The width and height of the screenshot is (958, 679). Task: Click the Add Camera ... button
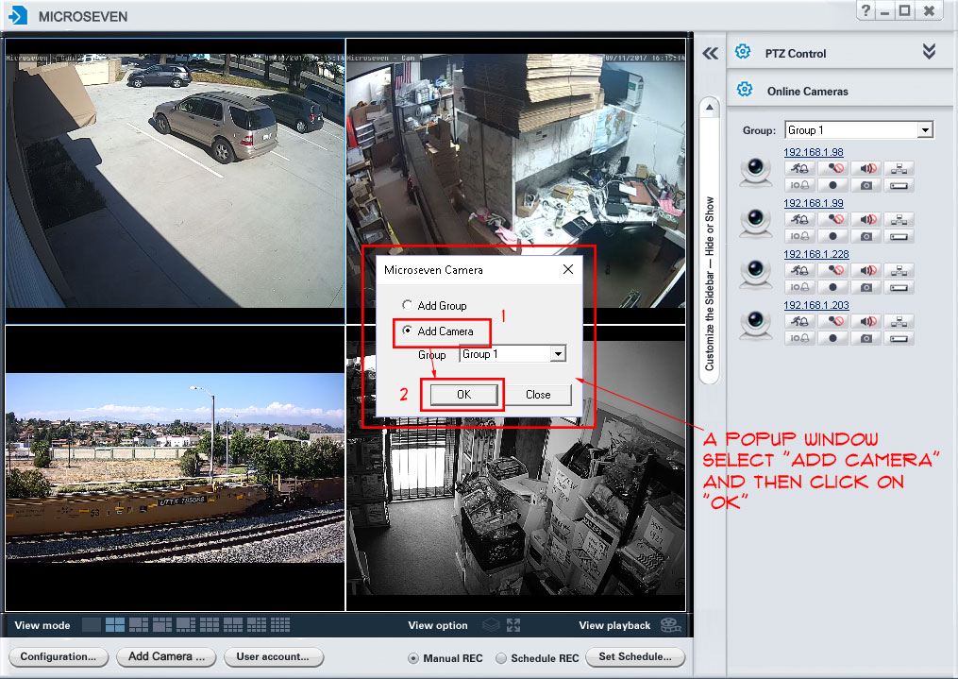coord(167,657)
